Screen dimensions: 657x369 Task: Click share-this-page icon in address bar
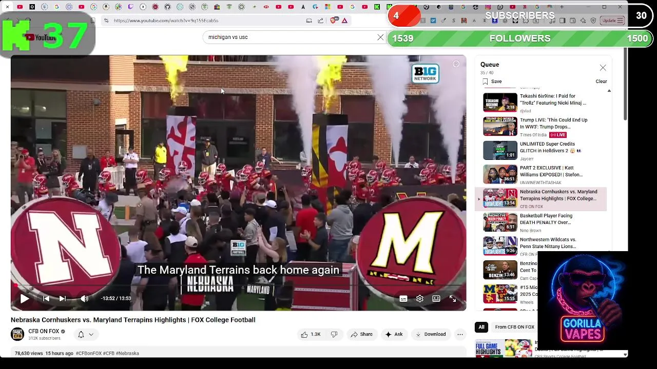click(x=321, y=20)
